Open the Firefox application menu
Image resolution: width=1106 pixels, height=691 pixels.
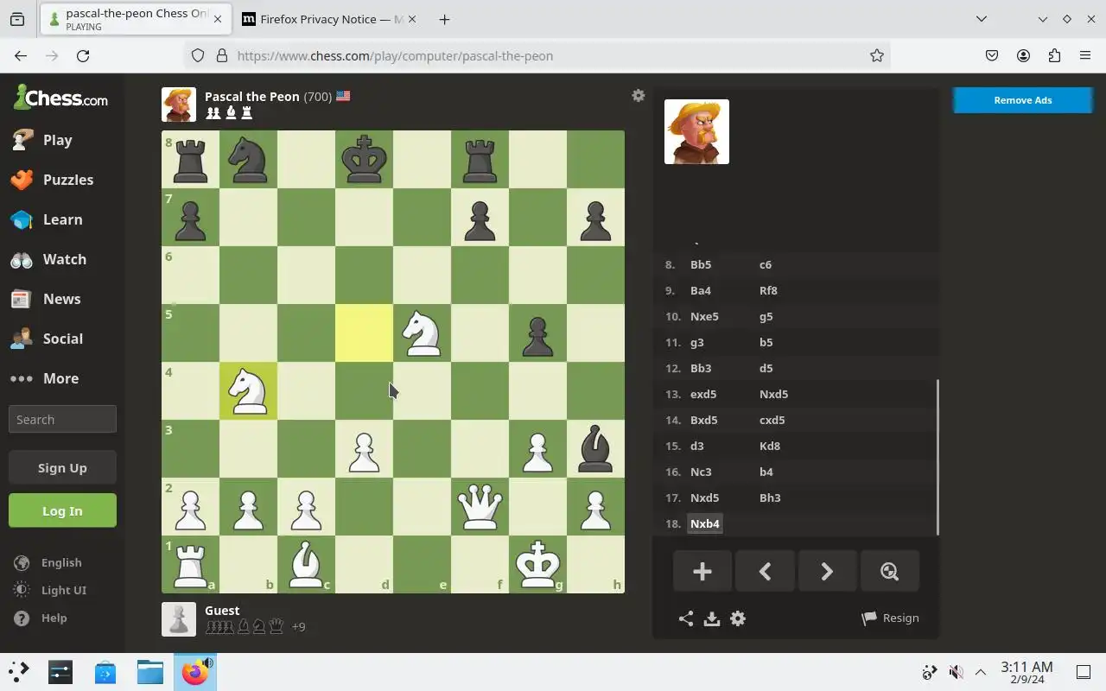click(1085, 55)
